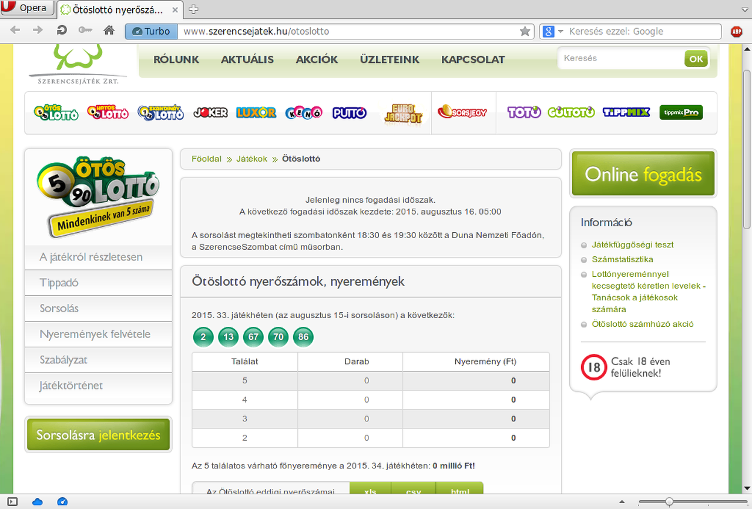
Task: Open the Puttó game logo
Action: (350, 112)
